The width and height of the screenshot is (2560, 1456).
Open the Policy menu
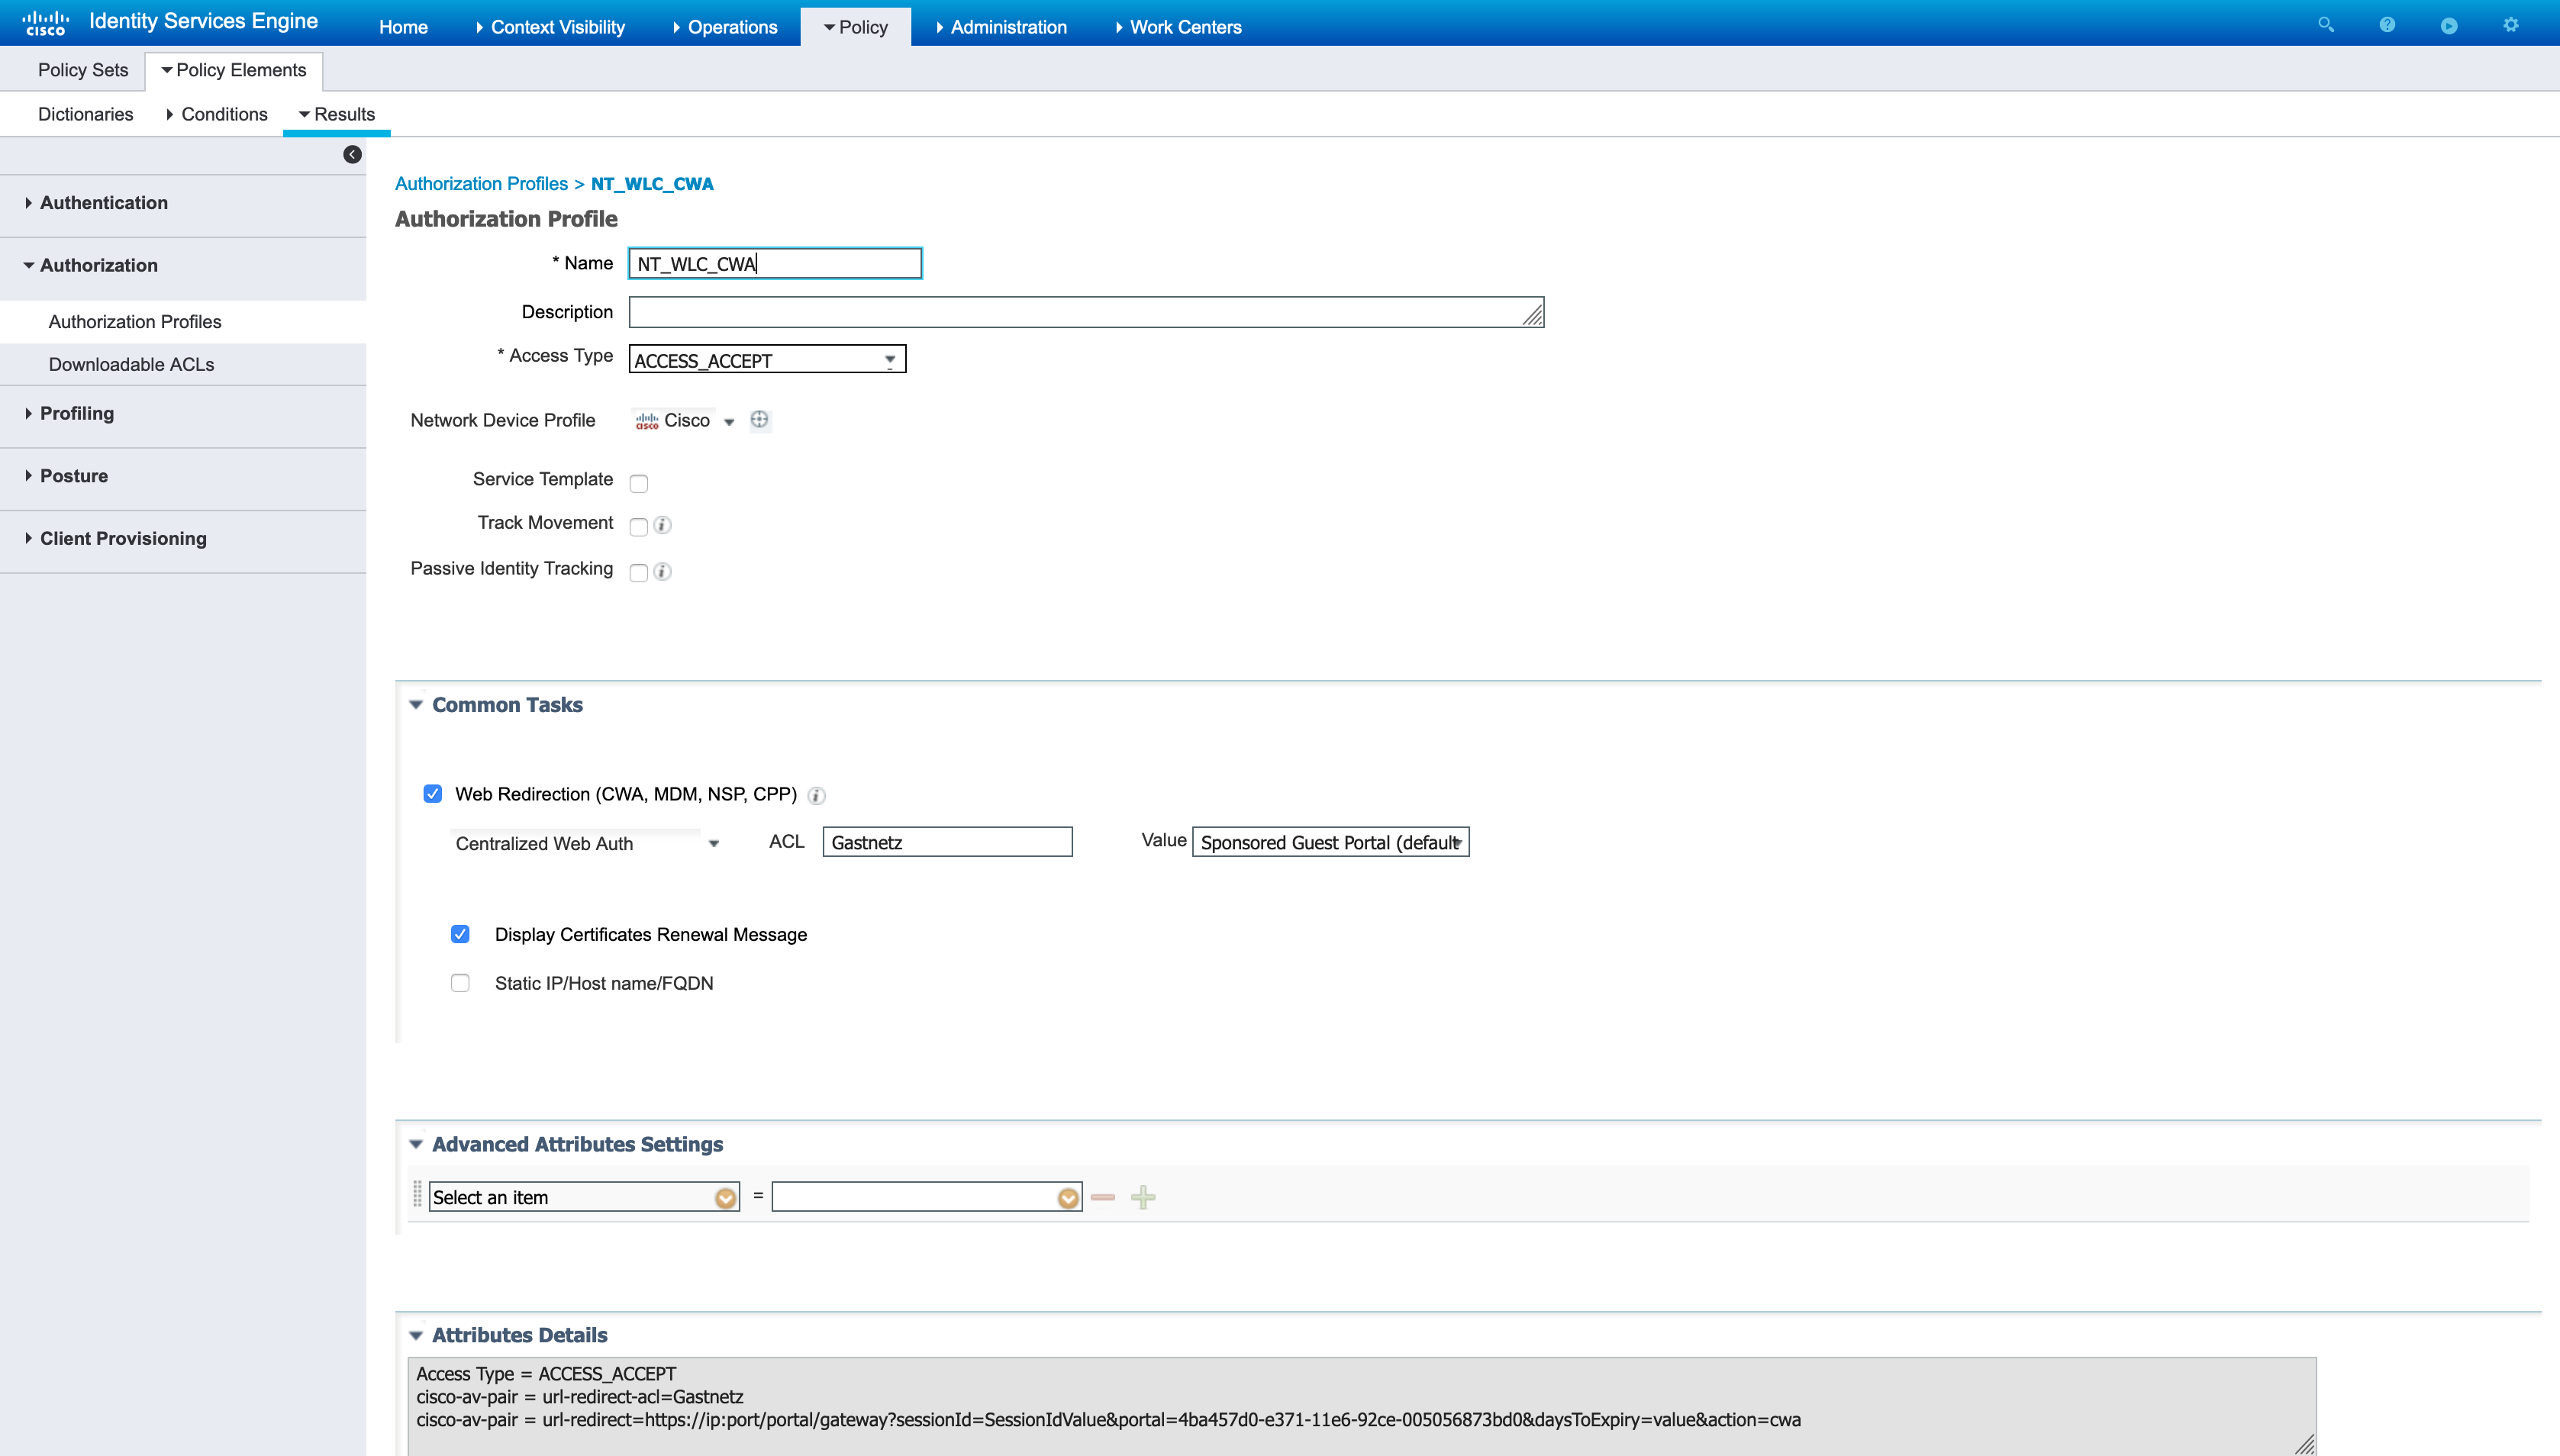(856, 27)
